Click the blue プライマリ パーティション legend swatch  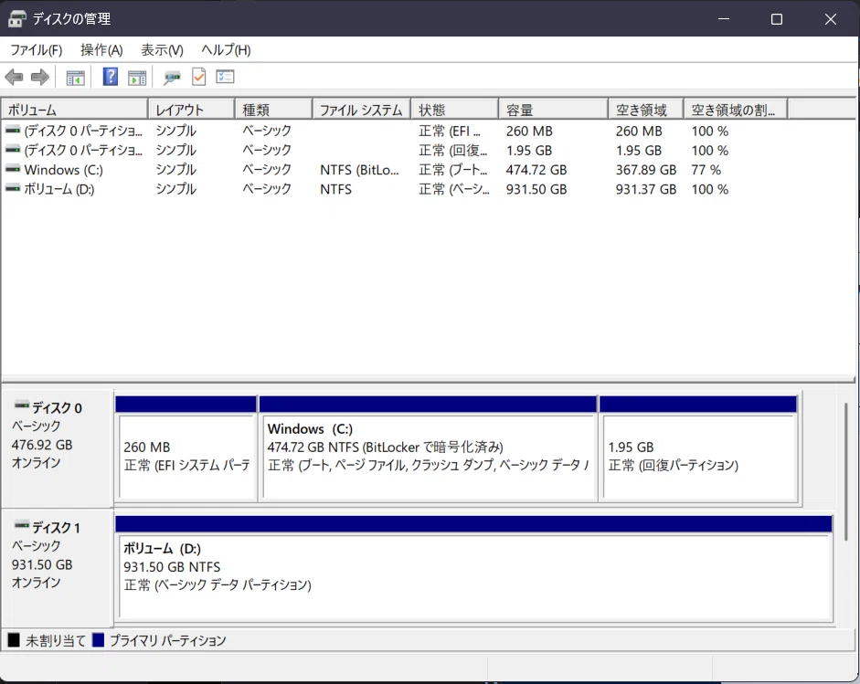(98, 639)
